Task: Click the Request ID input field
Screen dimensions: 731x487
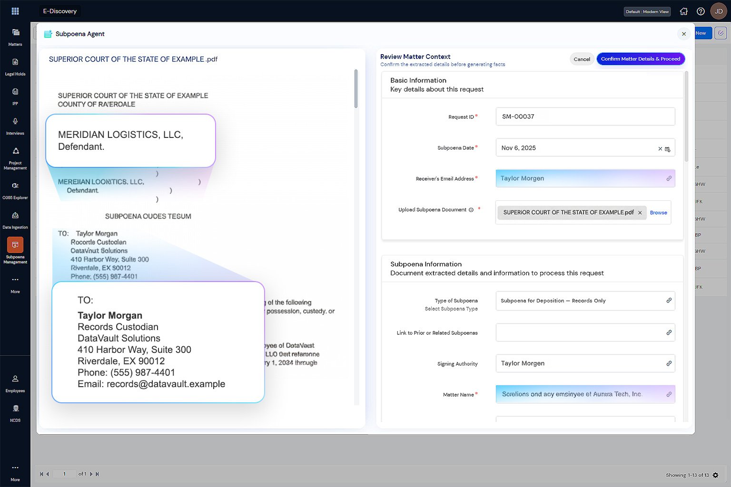Action: click(x=585, y=117)
